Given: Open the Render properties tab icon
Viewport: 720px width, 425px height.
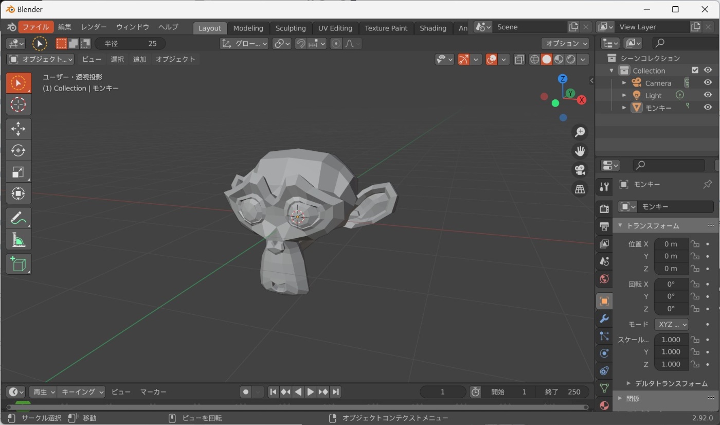Looking at the screenshot, I should [604, 208].
